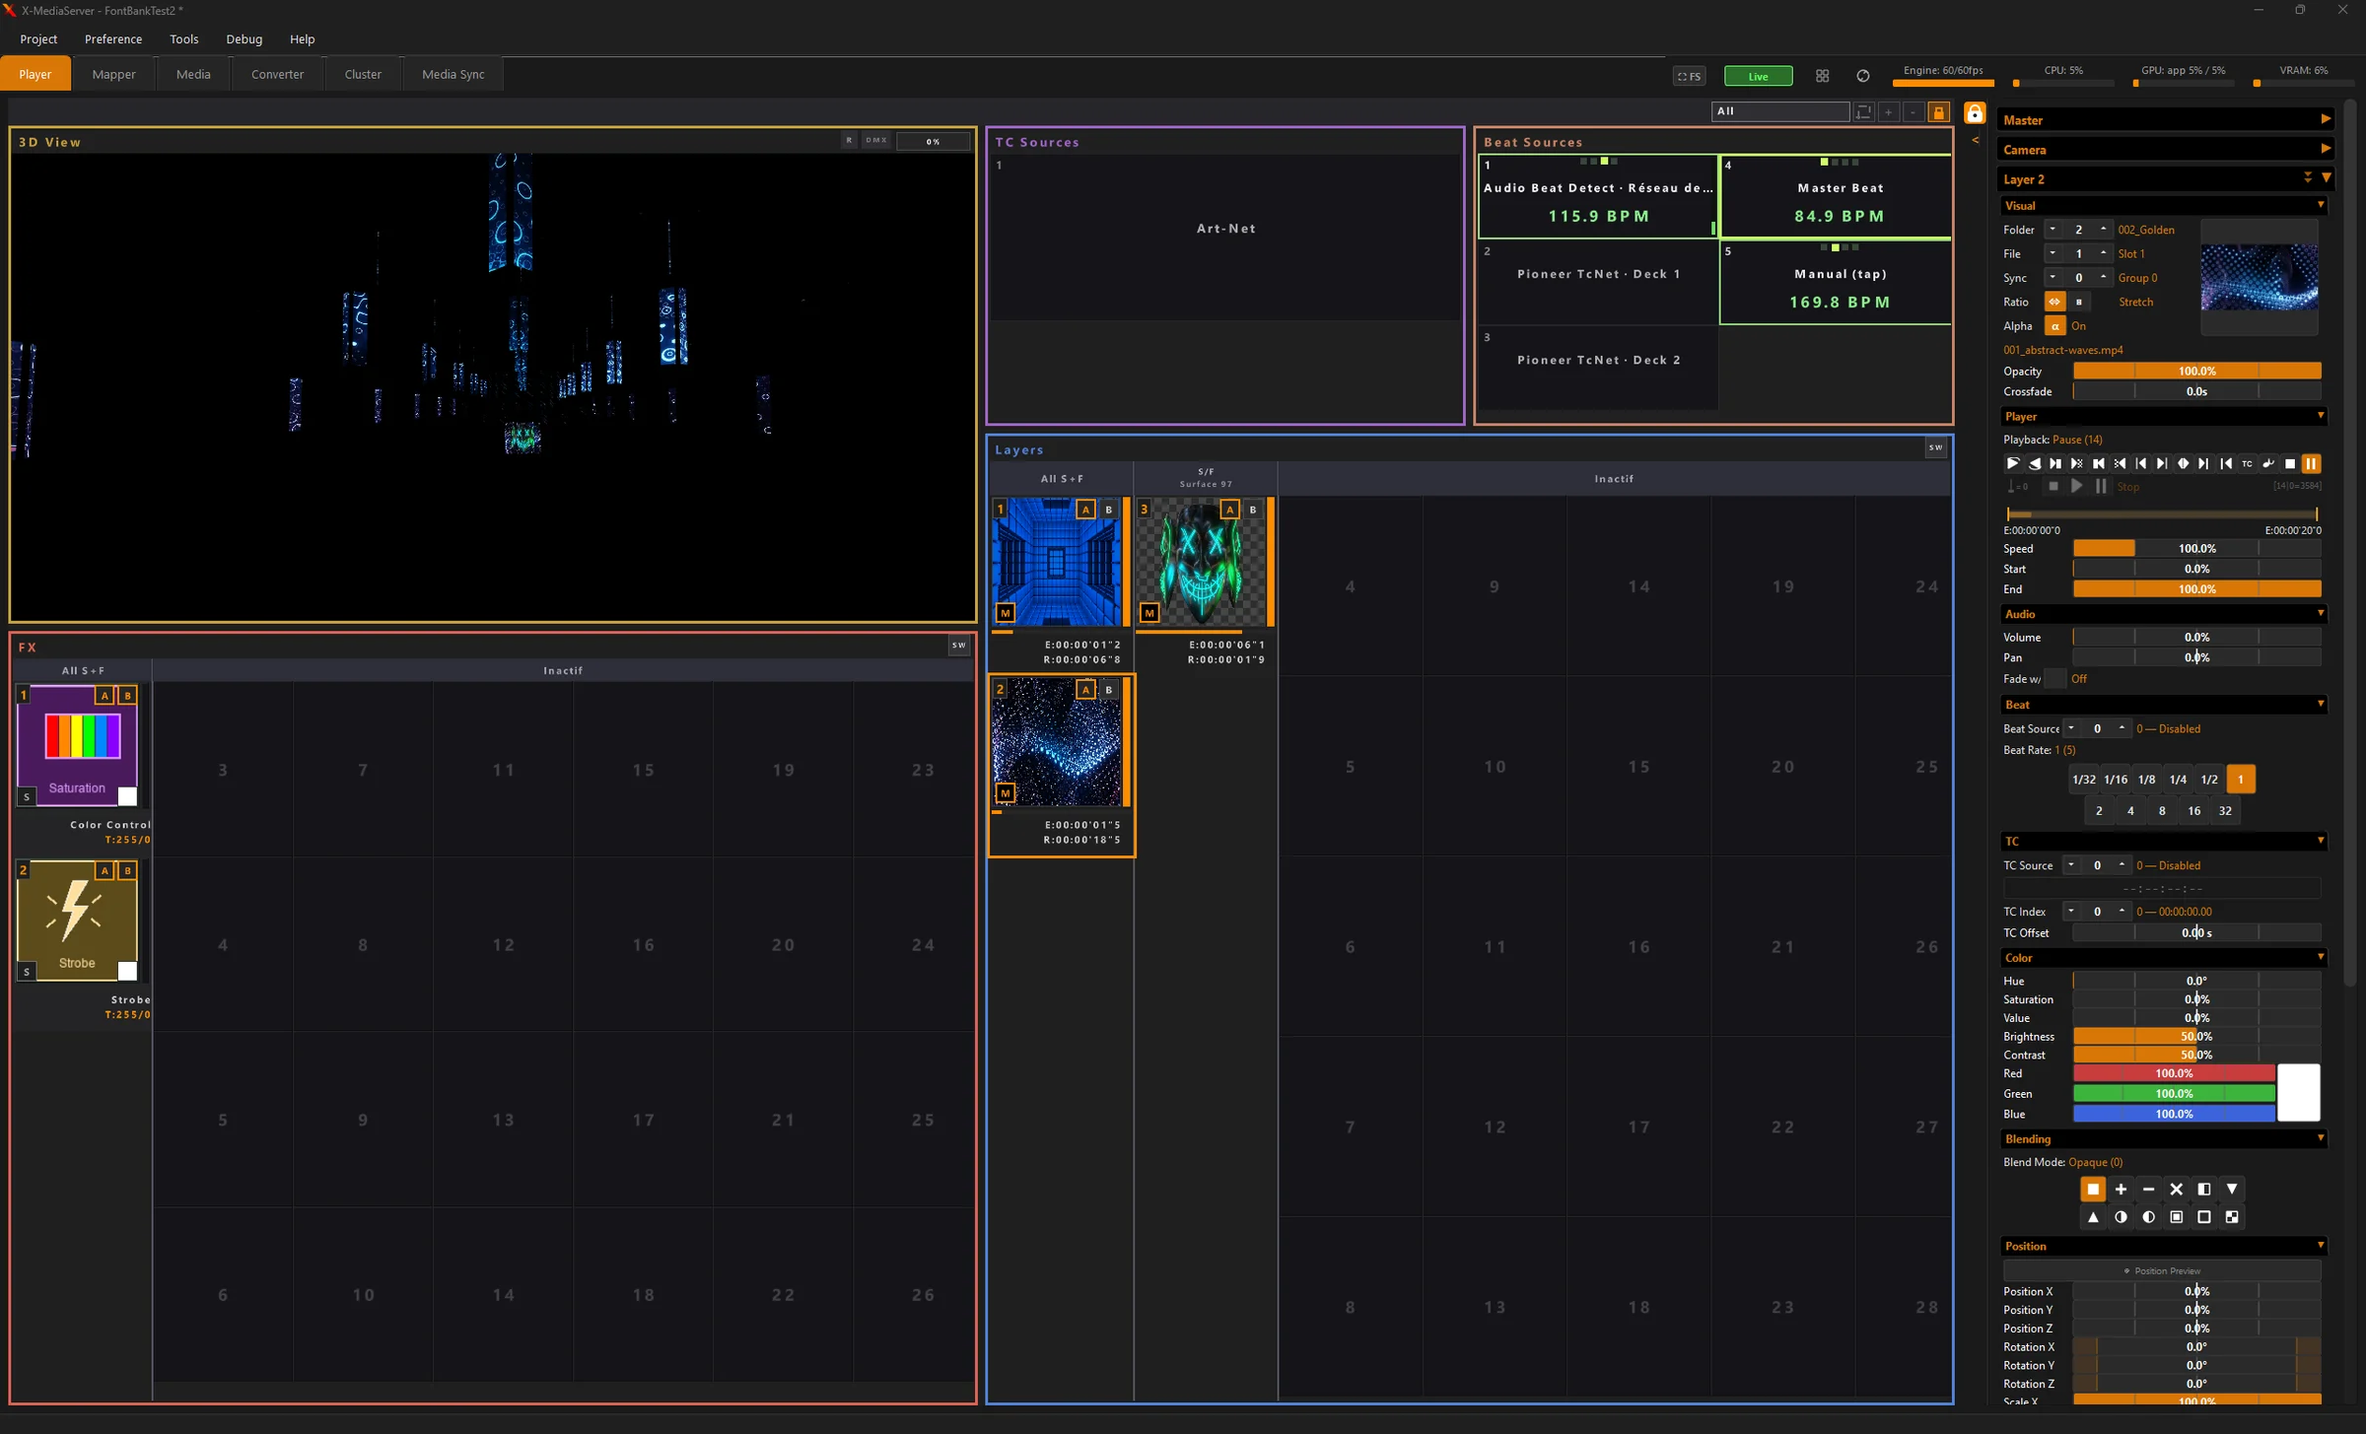The height and width of the screenshot is (1434, 2366).
Task: Select the empty square outline blend mode icon
Action: [2204, 1217]
